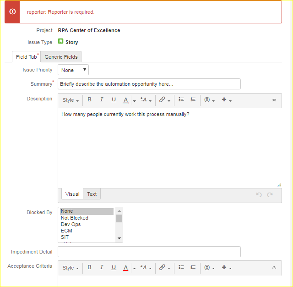Screen dimensions: 293x287
Task: Insert numbered list in Description
Action: click(x=193, y=100)
